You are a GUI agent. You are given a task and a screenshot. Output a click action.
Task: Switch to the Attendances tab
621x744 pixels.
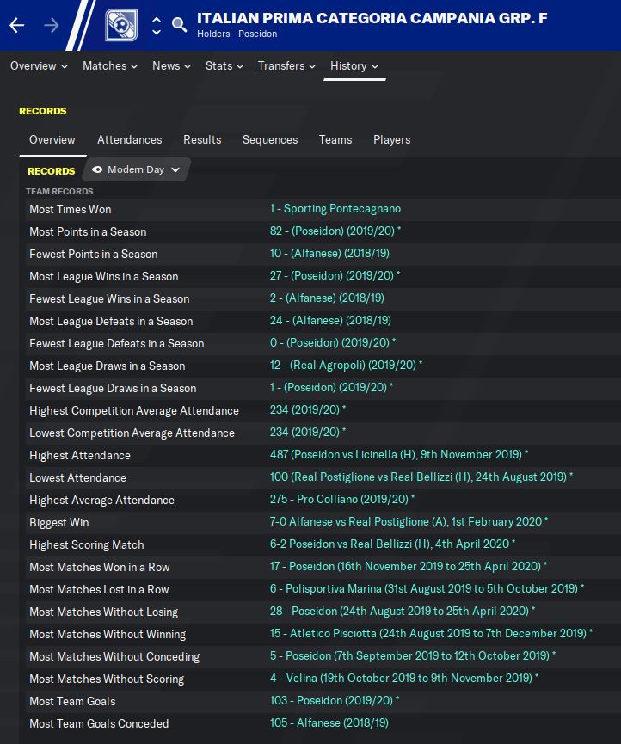coord(129,139)
